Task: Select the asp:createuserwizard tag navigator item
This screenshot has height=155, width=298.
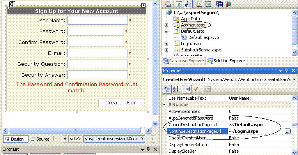Action: [x=114, y=139]
